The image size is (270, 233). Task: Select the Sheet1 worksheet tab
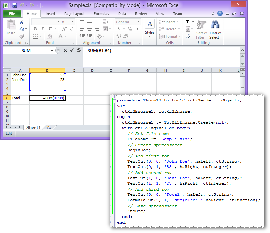click(x=33, y=127)
